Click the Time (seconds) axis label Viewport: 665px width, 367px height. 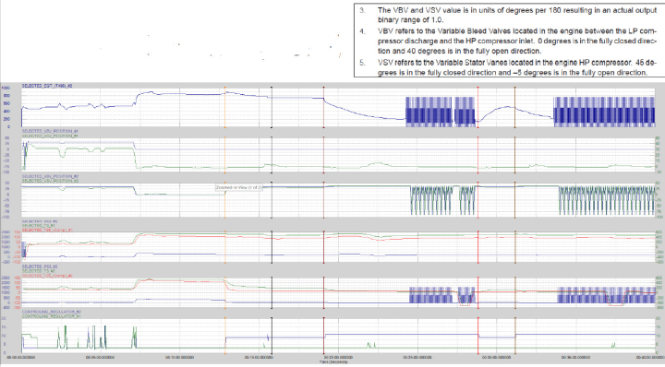[x=332, y=361]
